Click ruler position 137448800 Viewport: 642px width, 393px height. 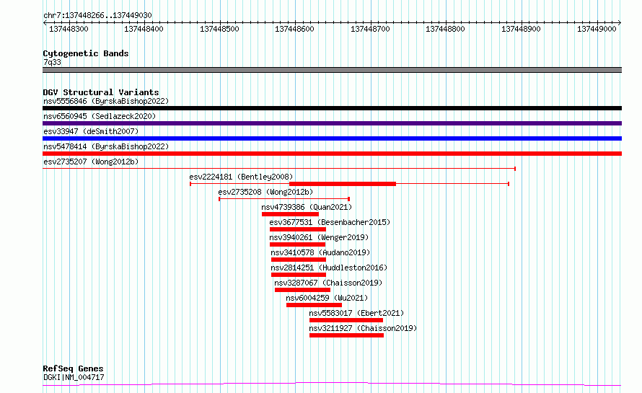point(446,29)
